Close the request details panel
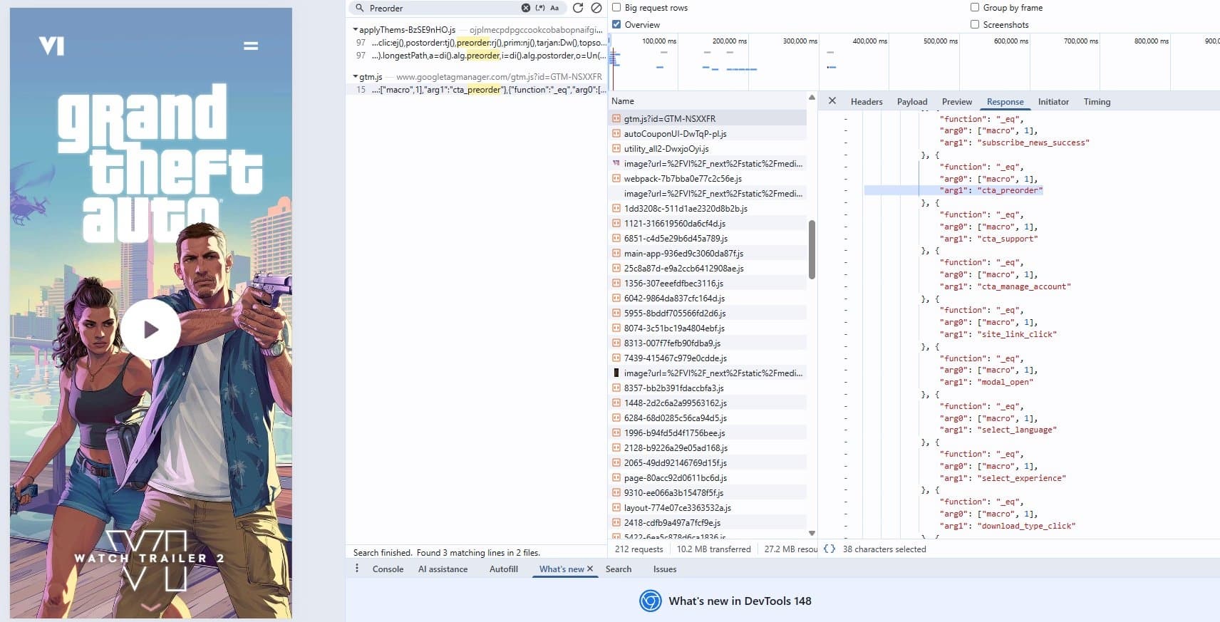The height and width of the screenshot is (622, 1220). tap(832, 101)
